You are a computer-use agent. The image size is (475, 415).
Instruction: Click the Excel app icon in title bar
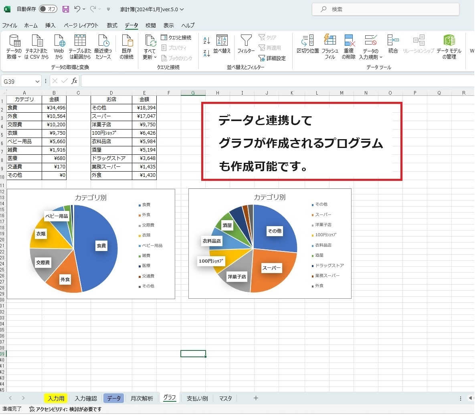(x=7, y=9)
